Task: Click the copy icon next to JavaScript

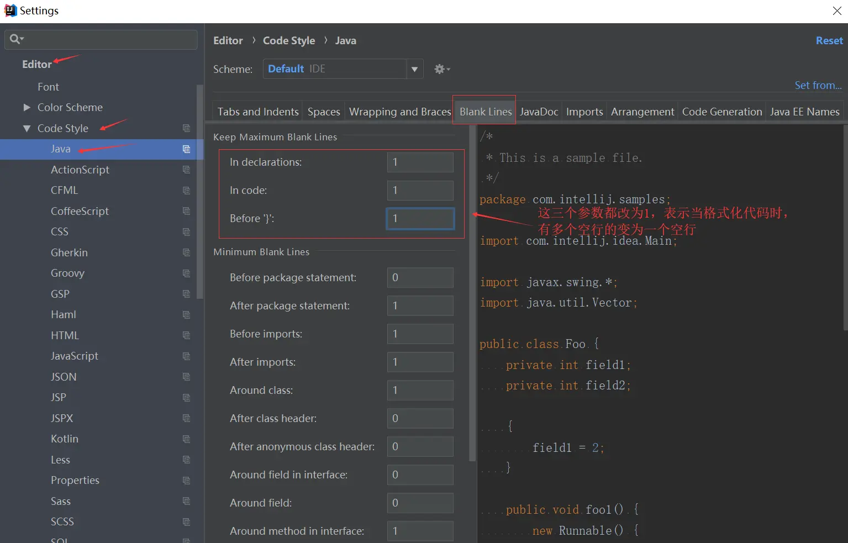Action: (186, 356)
